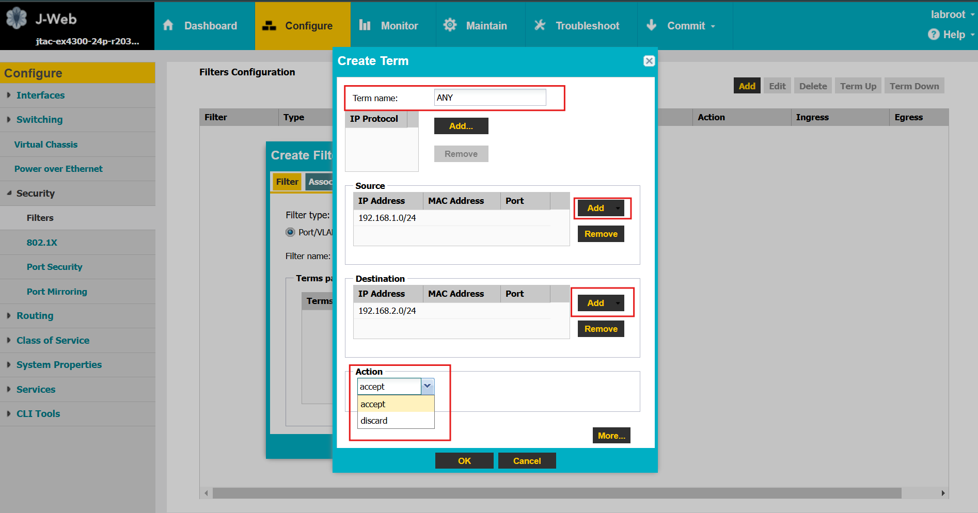The width and height of the screenshot is (978, 513).
Task: Open the Action dropdown showing accept
Action: 427,386
